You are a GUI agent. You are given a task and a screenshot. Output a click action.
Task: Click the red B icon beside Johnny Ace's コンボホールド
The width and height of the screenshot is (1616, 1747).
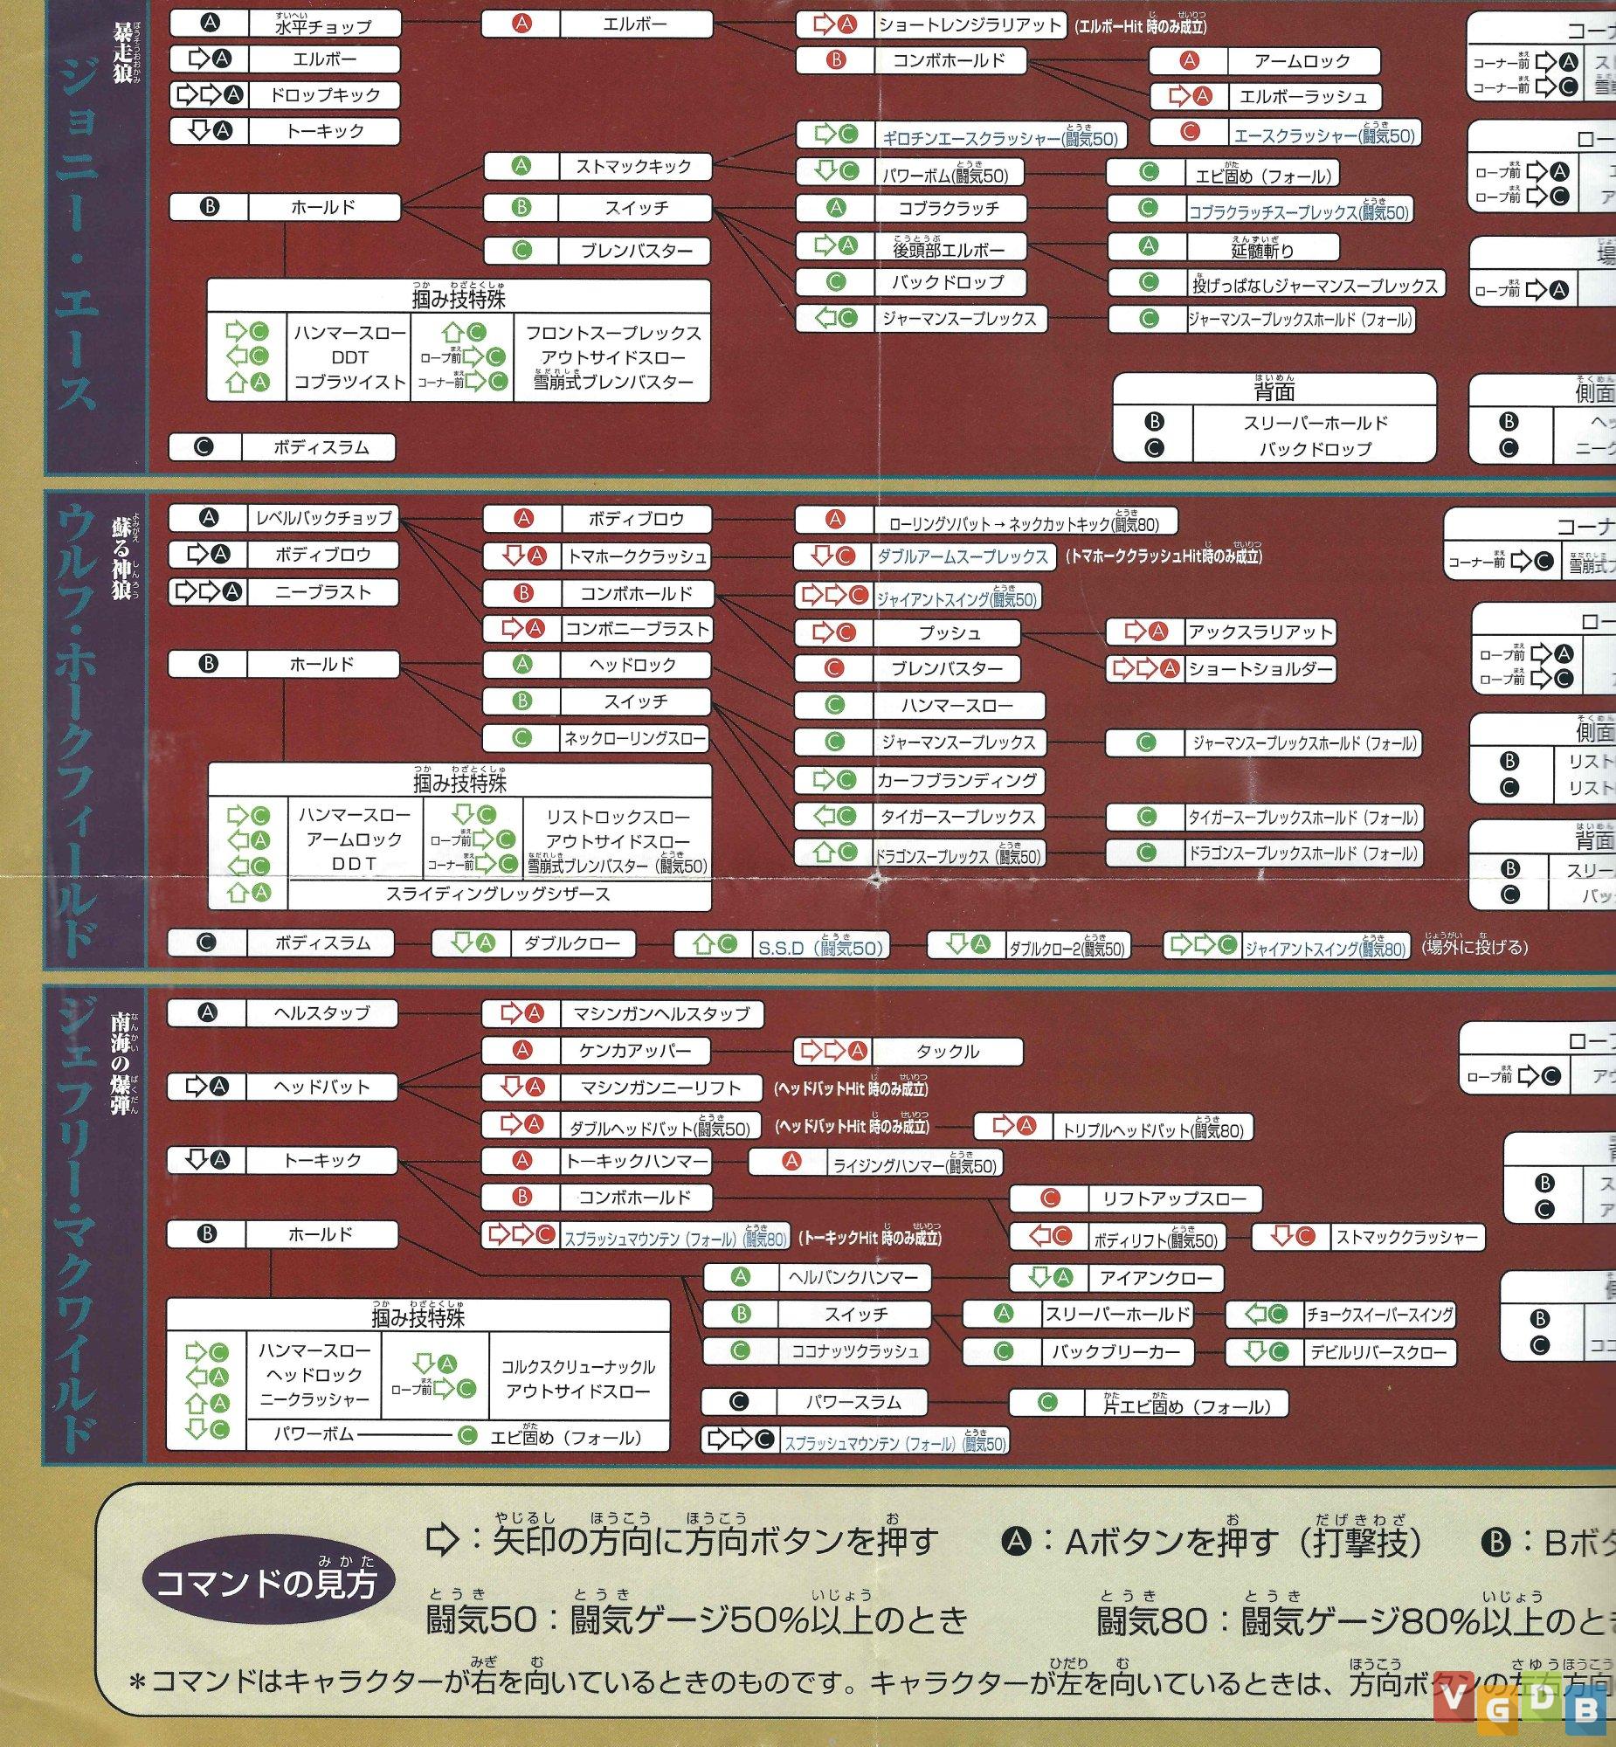836,60
